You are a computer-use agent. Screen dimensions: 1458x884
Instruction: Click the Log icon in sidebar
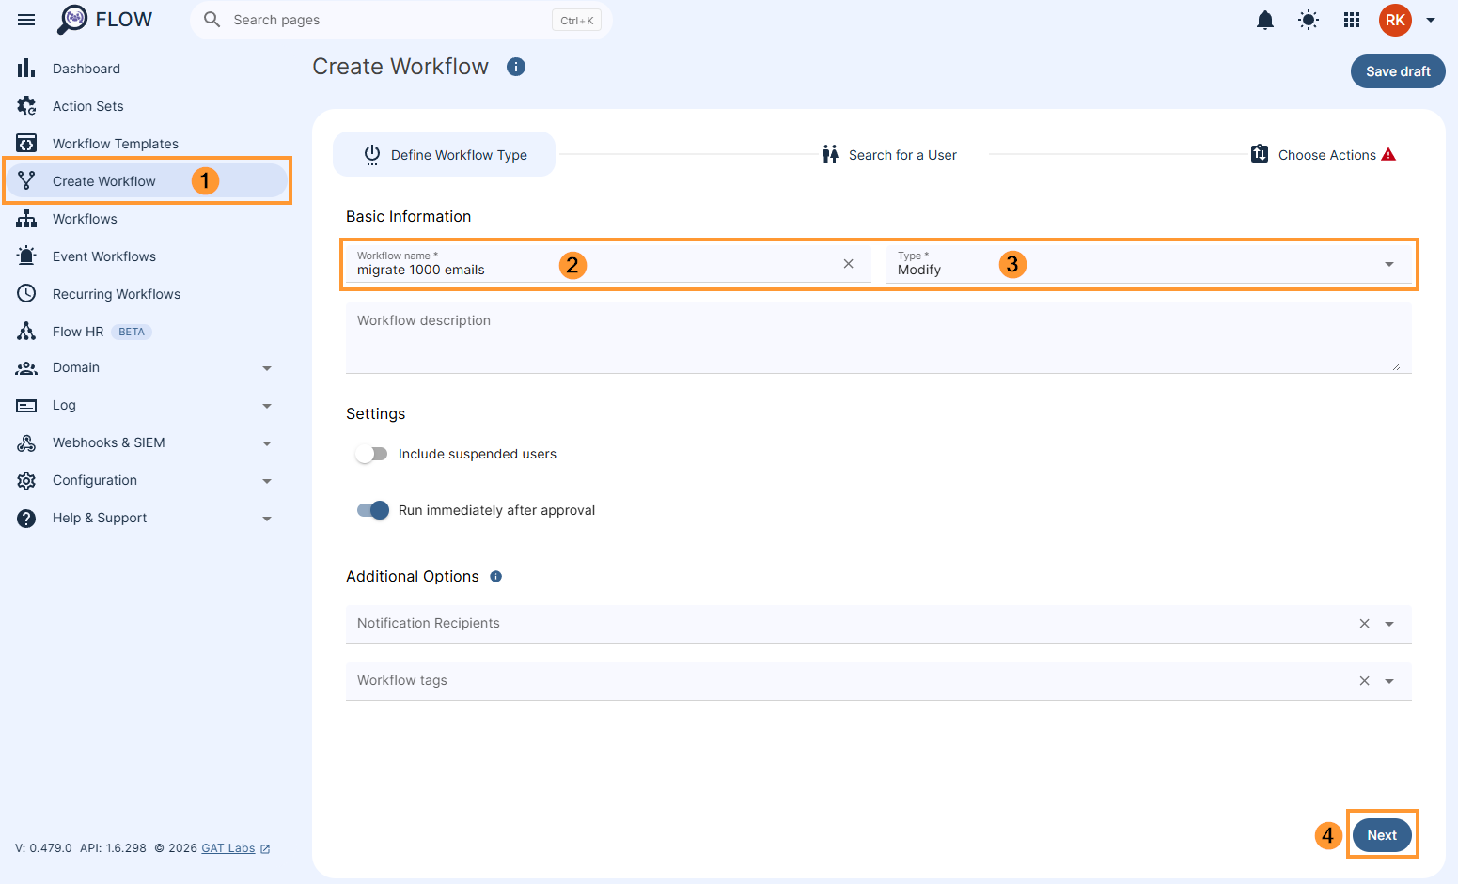[x=26, y=406]
